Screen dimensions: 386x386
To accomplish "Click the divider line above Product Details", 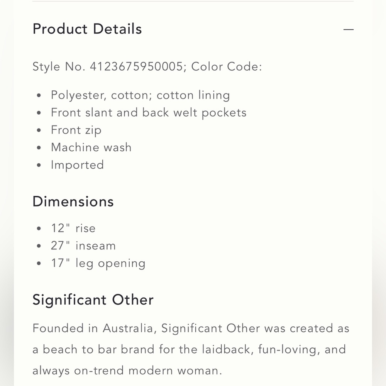I will (x=193, y=1).
